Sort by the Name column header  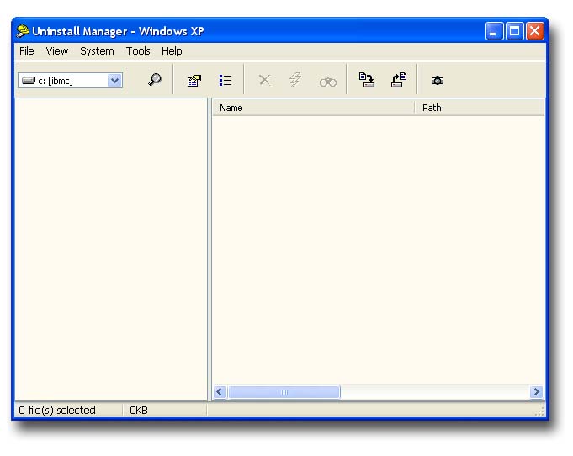tap(313, 108)
